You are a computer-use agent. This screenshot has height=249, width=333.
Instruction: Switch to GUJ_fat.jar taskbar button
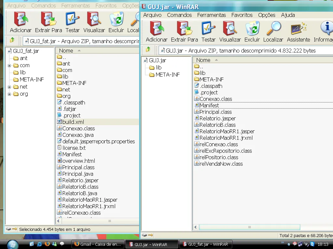[206, 244]
